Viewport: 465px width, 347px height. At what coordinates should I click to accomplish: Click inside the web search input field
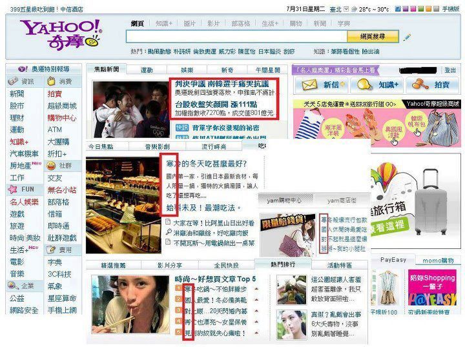[x=236, y=37]
